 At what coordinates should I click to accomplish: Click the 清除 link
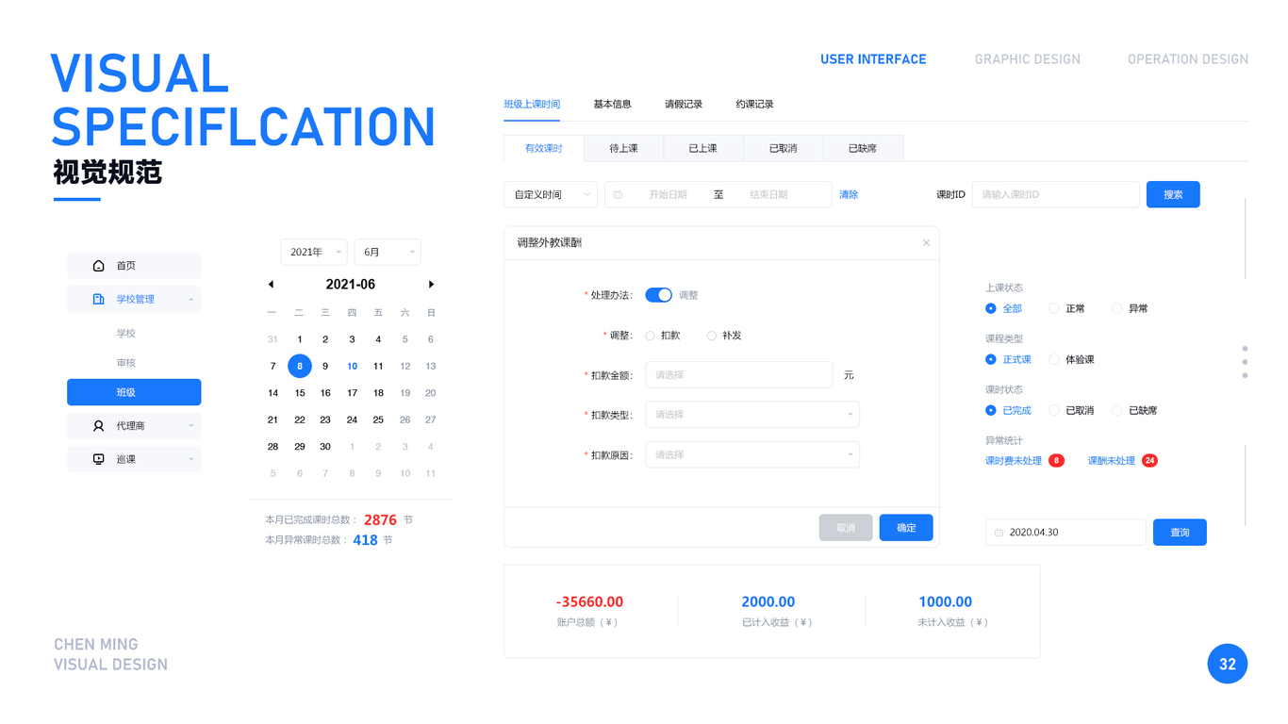pos(849,194)
